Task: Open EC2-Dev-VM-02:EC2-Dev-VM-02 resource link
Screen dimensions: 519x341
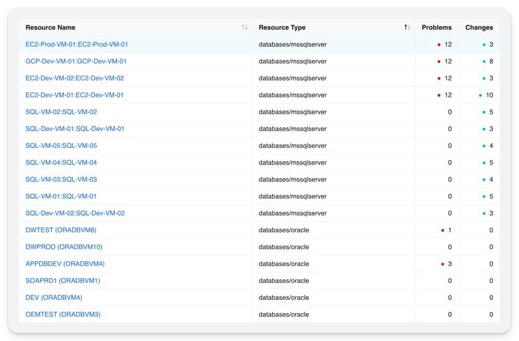Action: (75, 78)
